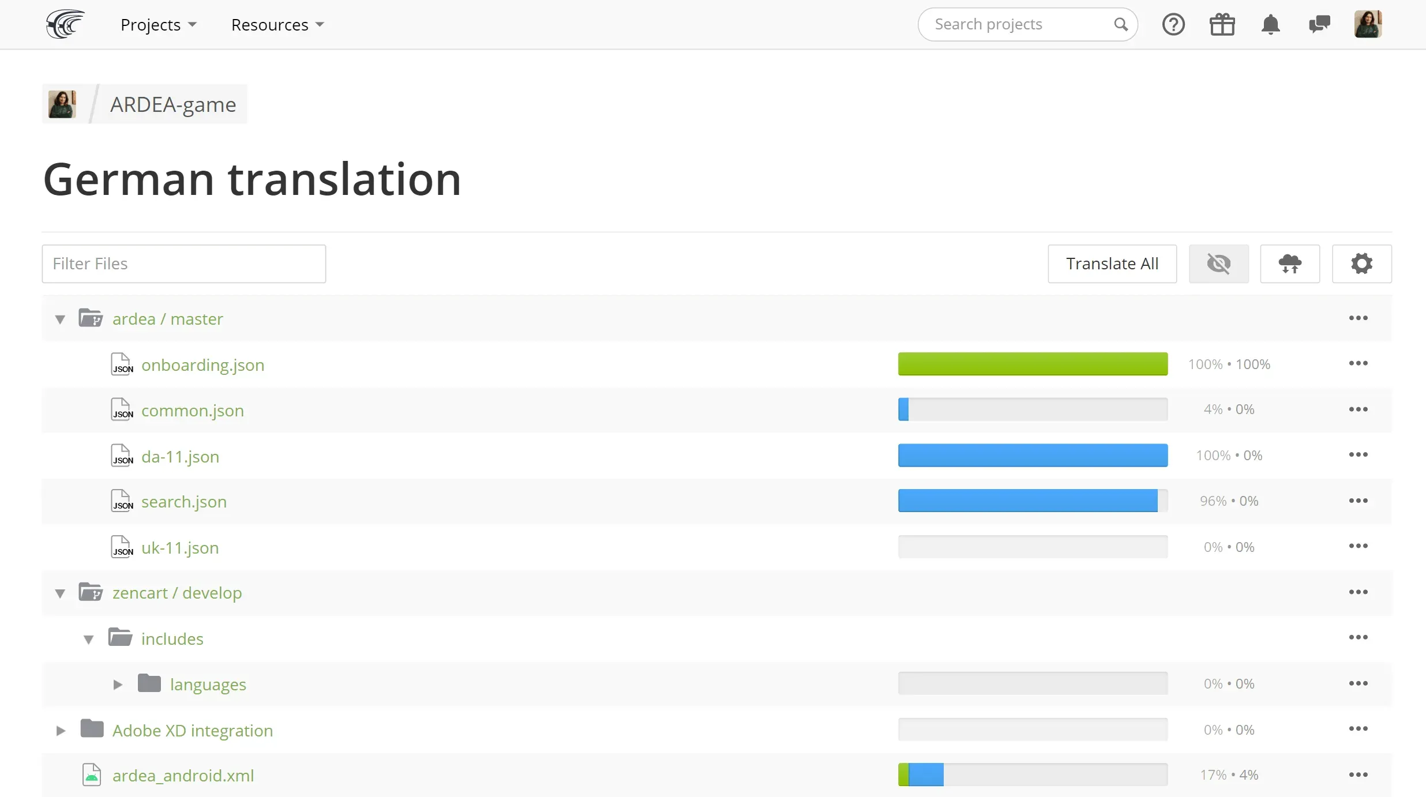Open the onboarding.json actions ellipsis menu
The height and width of the screenshot is (797, 1426).
1359,363
